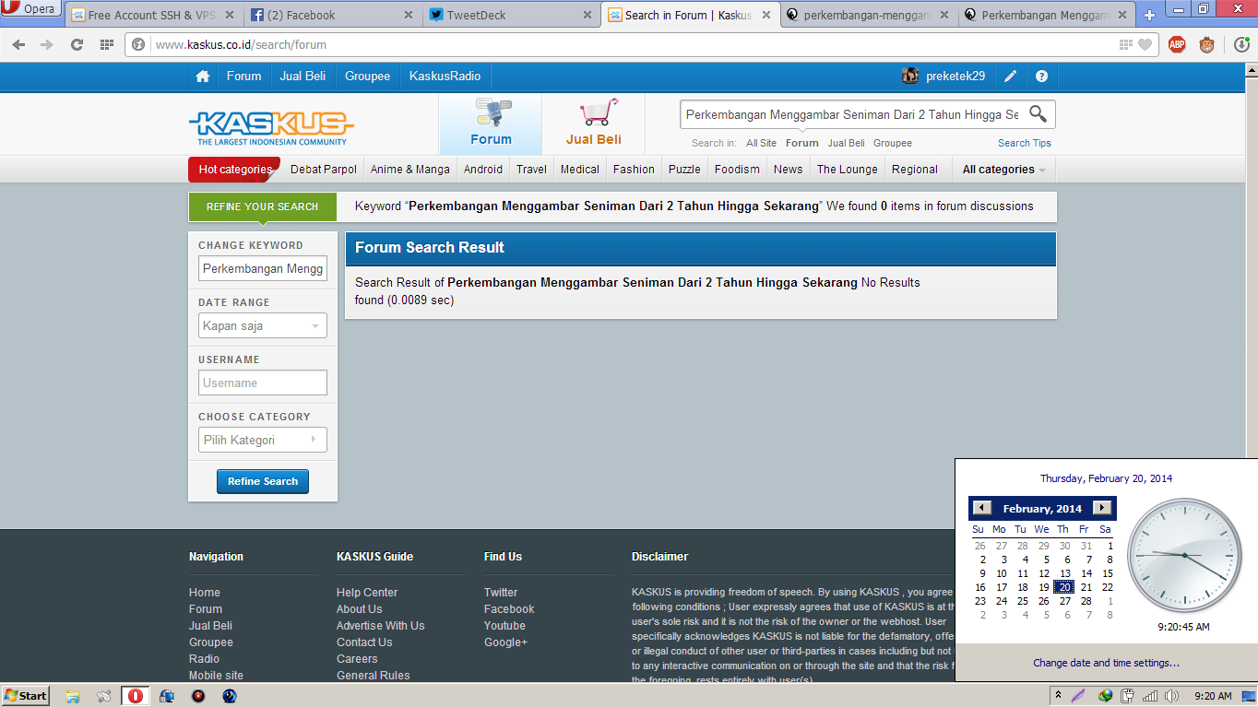Go back to previous page

click(19, 44)
